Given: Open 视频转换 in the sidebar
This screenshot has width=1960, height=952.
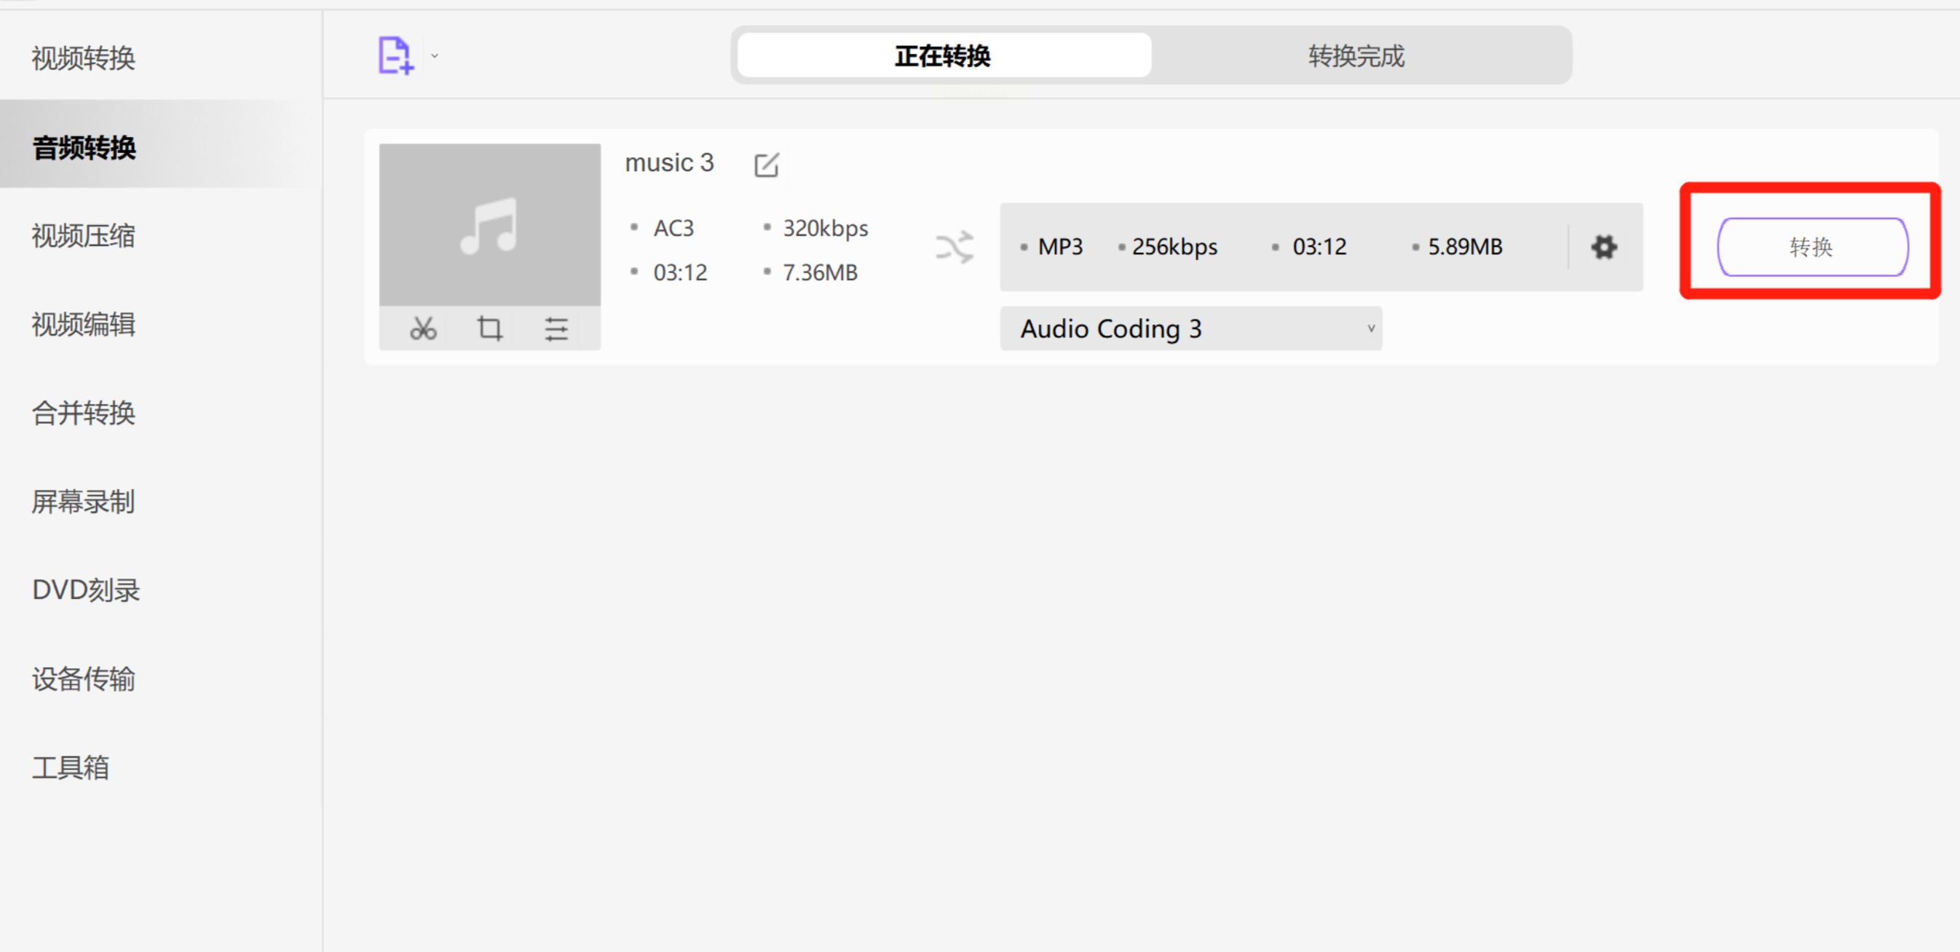Looking at the screenshot, I should coord(84,57).
